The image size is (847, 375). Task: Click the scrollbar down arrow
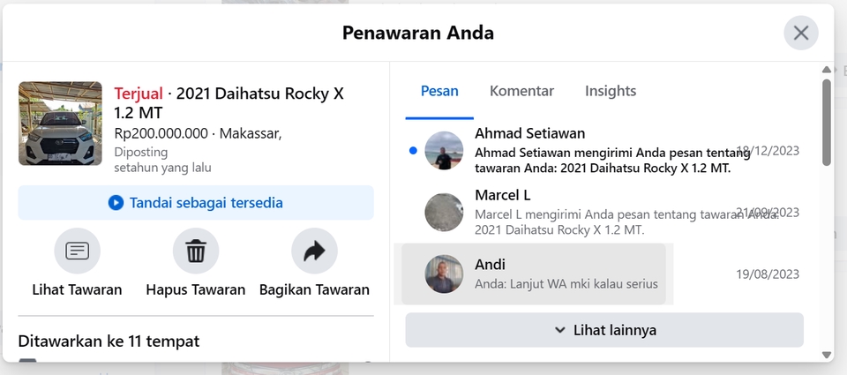click(x=827, y=355)
